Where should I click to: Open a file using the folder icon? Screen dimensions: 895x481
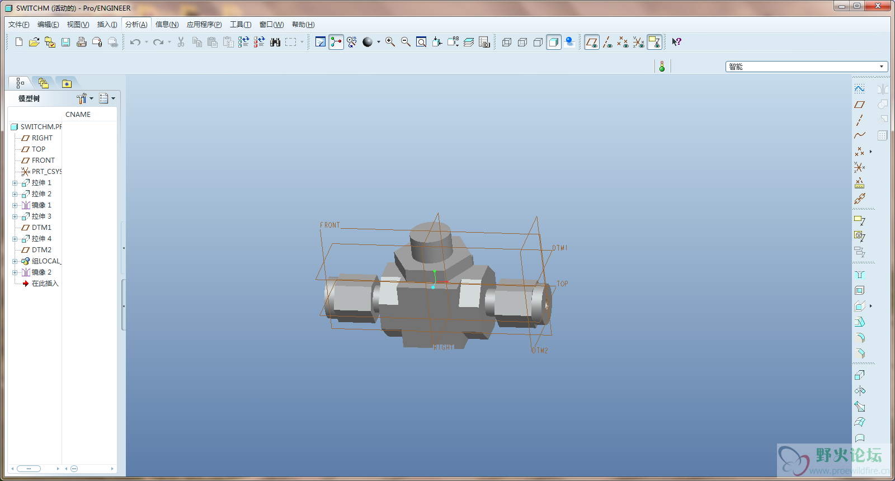click(34, 42)
